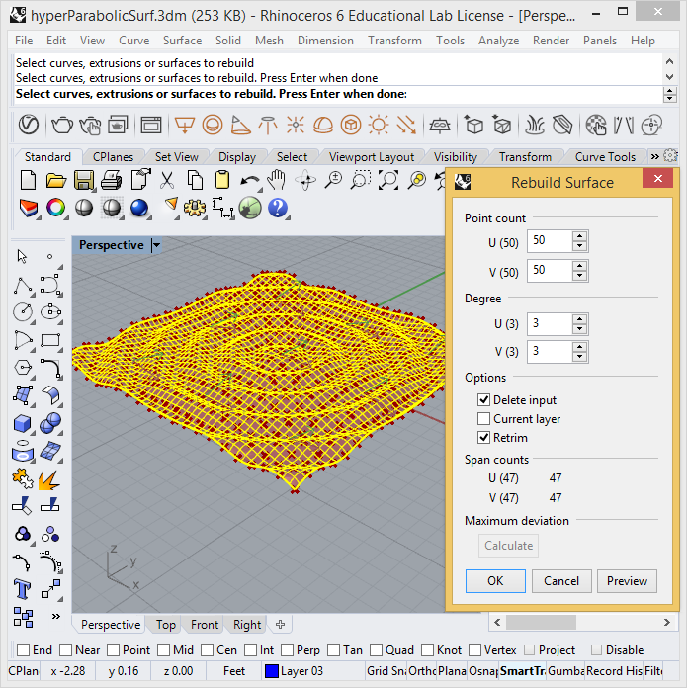Click the teapot render icon

[62, 126]
